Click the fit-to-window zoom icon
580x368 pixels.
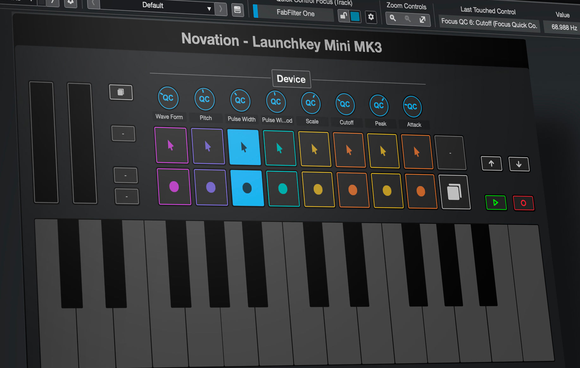pyautogui.click(x=422, y=20)
